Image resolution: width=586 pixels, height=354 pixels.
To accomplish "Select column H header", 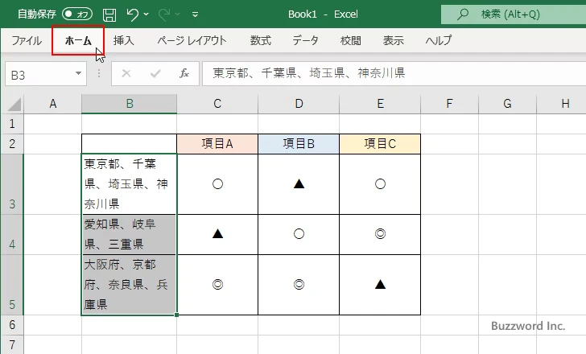I will point(561,104).
